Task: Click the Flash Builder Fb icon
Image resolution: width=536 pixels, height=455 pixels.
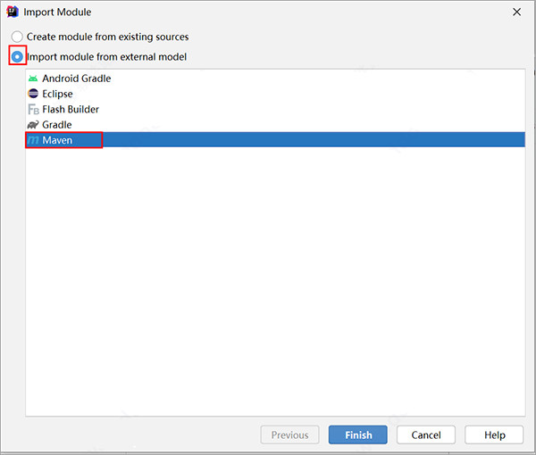Action: (x=33, y=109)
